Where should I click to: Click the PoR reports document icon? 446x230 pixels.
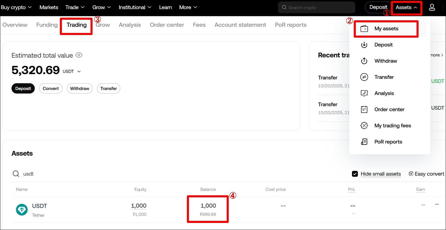(x=364, y=142)
